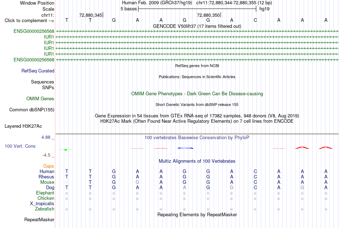Open the Layered H3K27Ac track label
Screen dimensions: 339x228
23,126
